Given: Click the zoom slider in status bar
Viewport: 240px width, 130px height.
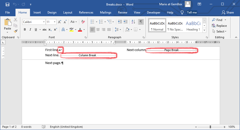Looking at the screenshot, I should click(210, 127).
